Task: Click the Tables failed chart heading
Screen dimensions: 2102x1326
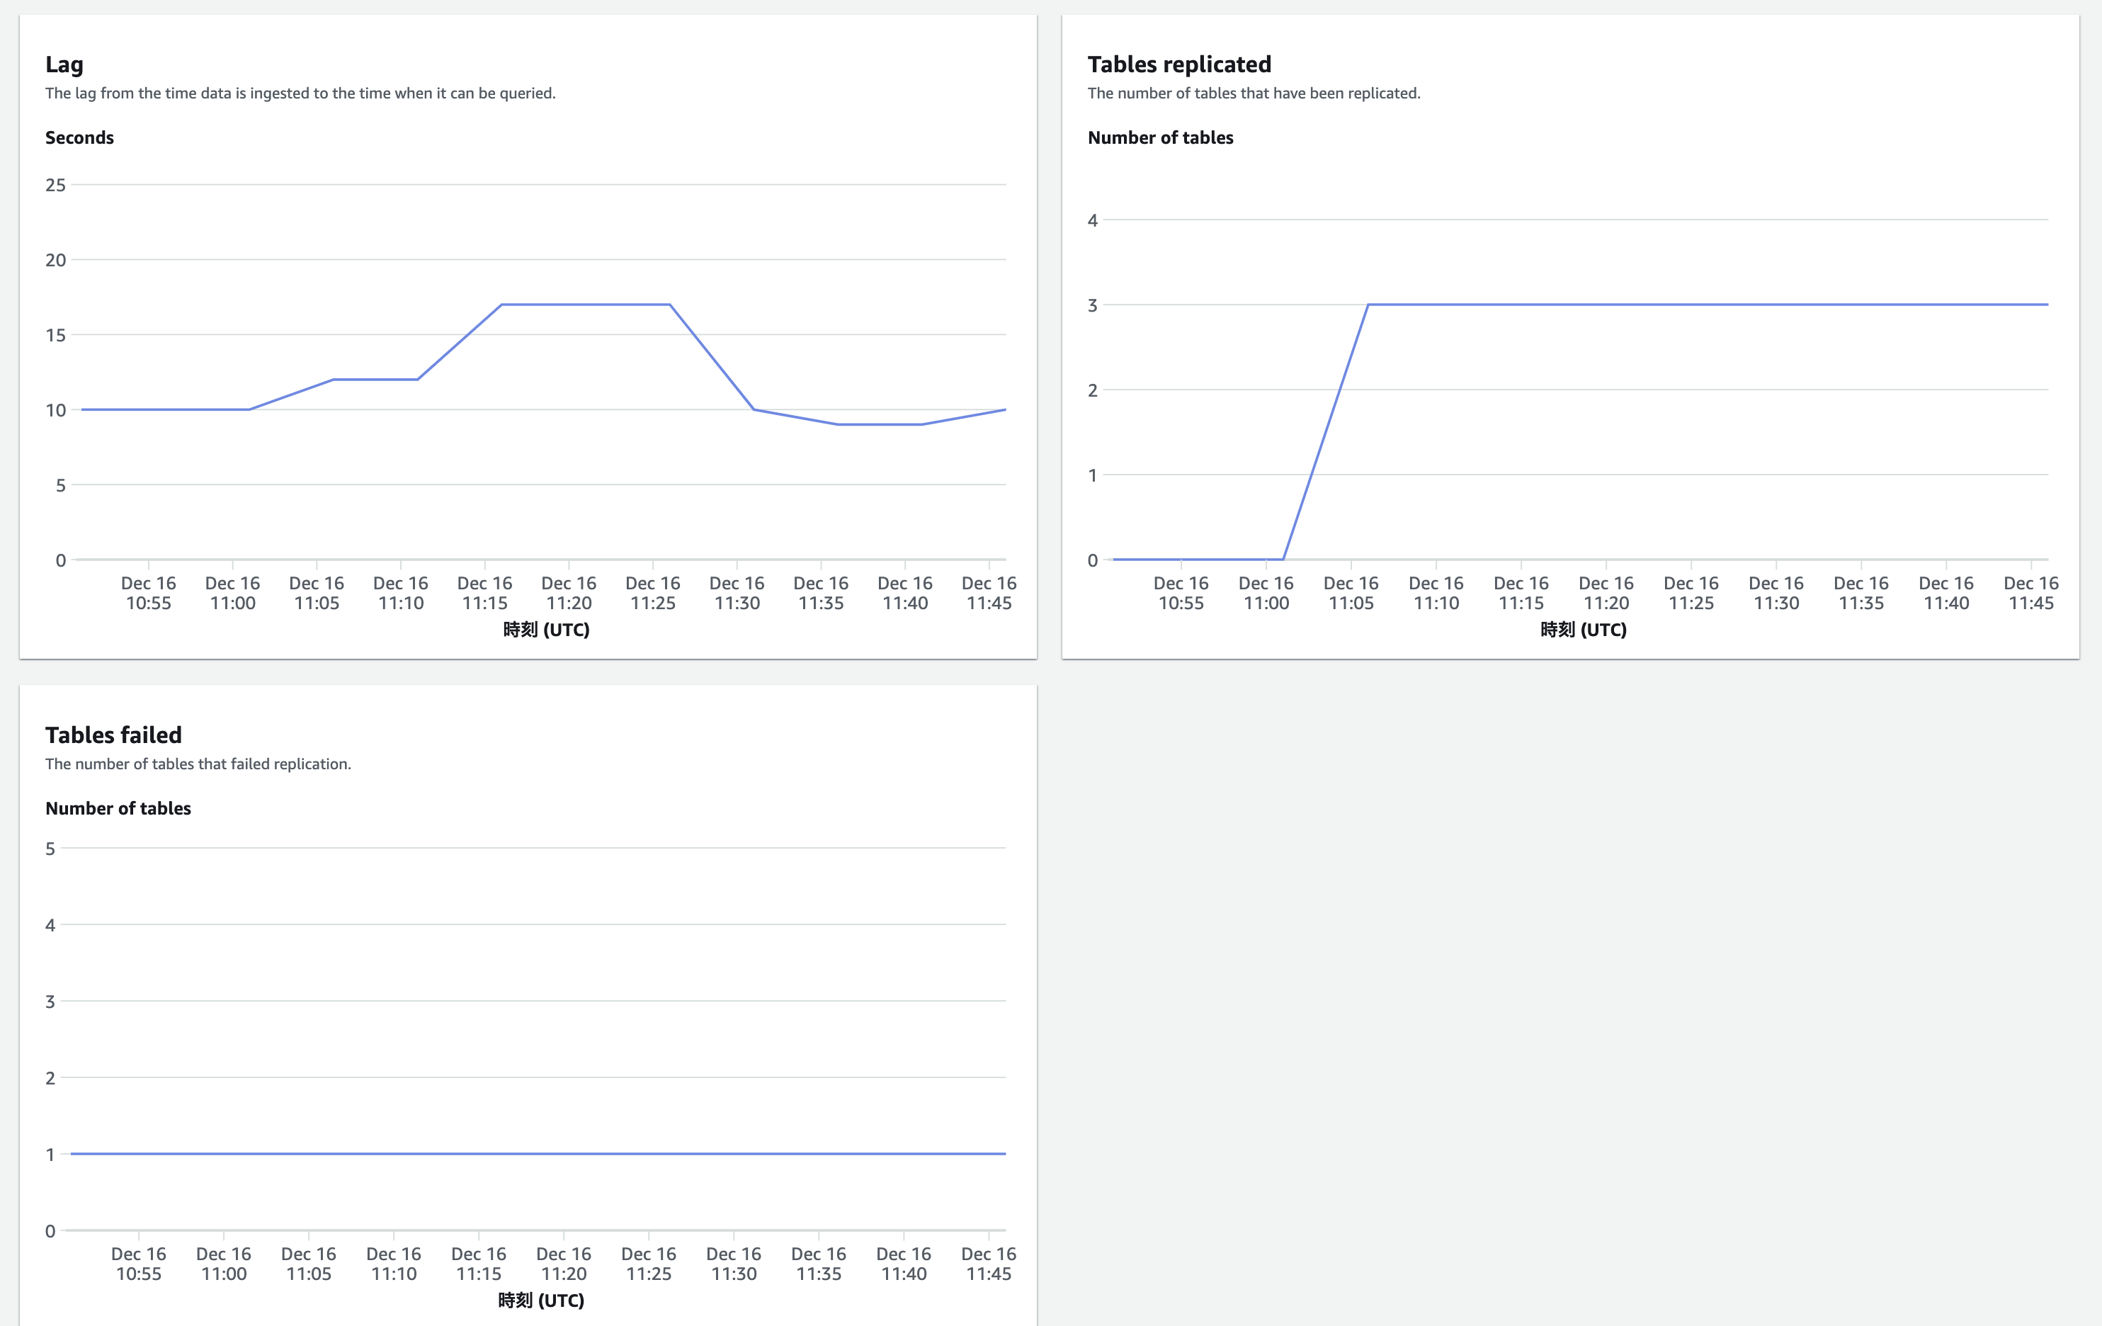Action: pyautogui.click(x=113, y=735)
